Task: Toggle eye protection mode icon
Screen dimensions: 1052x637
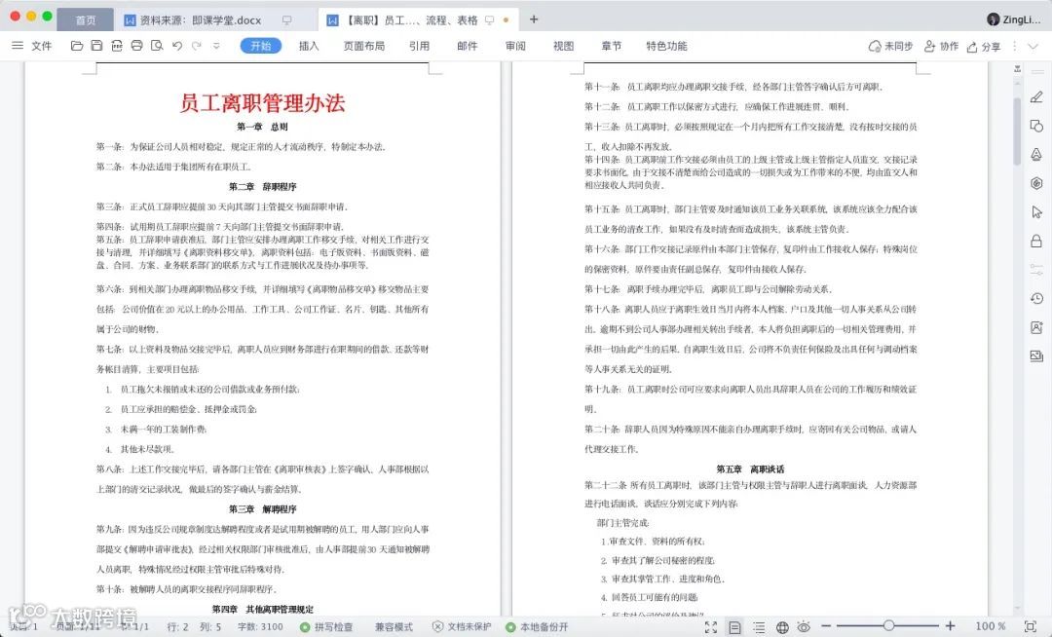Action: coord(804,627)
